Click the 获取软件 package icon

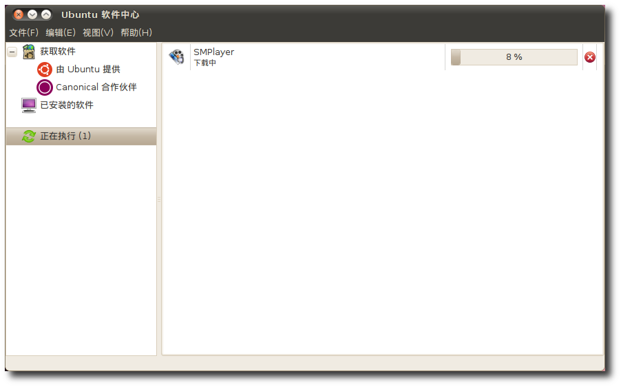tap(28, 52)
